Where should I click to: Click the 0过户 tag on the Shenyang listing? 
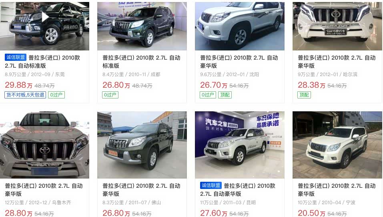(x=208, y=95)
